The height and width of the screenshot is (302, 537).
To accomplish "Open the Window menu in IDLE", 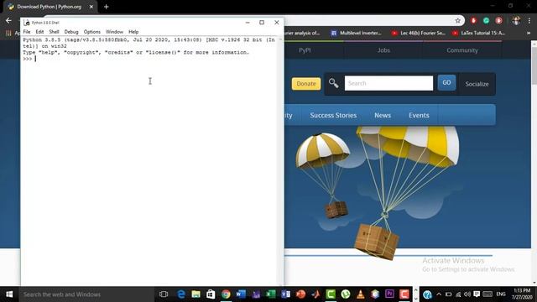I will [114, 32].
